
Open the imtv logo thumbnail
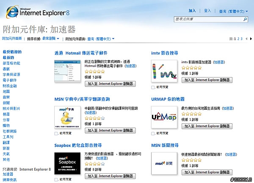164,71
